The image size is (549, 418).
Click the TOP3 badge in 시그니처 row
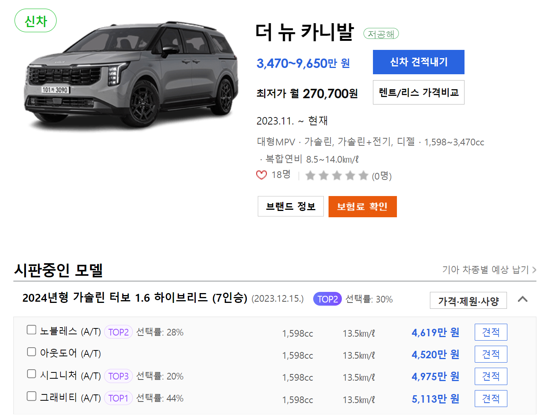click(118, 376)
